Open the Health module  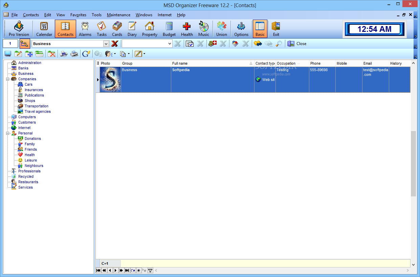point(187,29)
